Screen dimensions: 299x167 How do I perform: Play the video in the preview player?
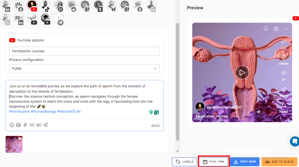click(242, 72)
